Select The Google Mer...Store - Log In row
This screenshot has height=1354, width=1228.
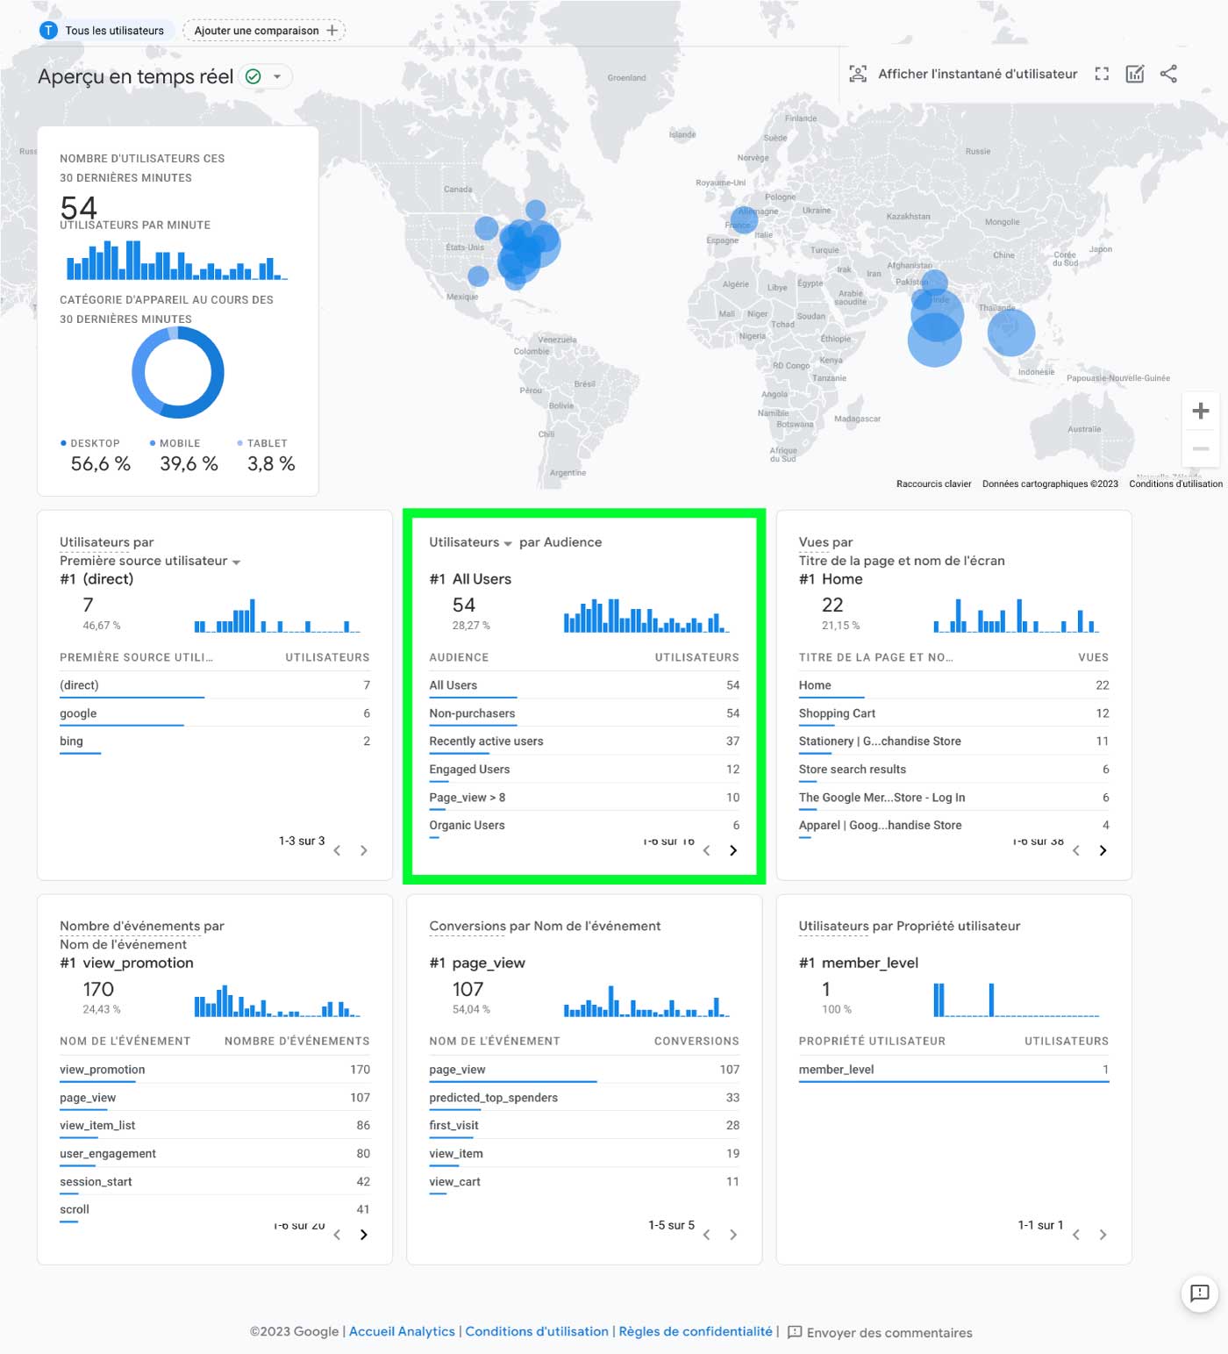[x=953, y=798]
